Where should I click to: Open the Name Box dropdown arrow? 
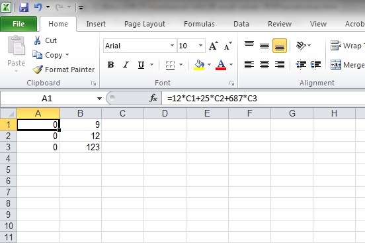(99, 99)
